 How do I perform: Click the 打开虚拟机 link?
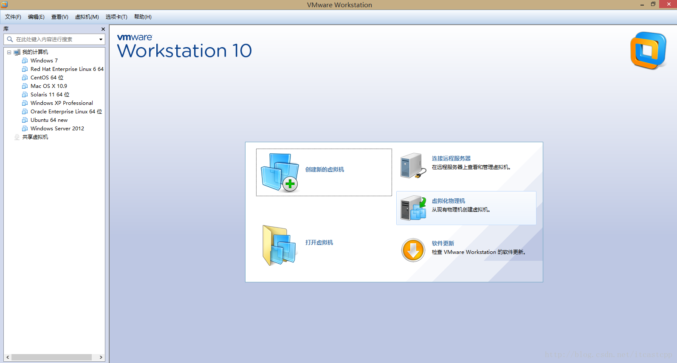coord(319,242)
